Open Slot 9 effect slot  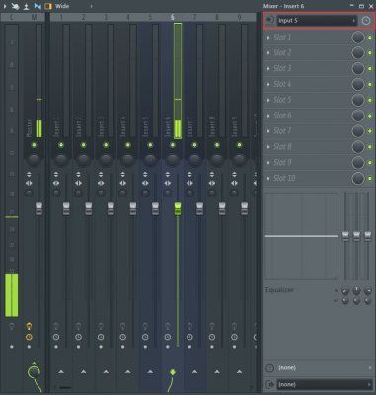pyautogui.click(x=307, y=162)
